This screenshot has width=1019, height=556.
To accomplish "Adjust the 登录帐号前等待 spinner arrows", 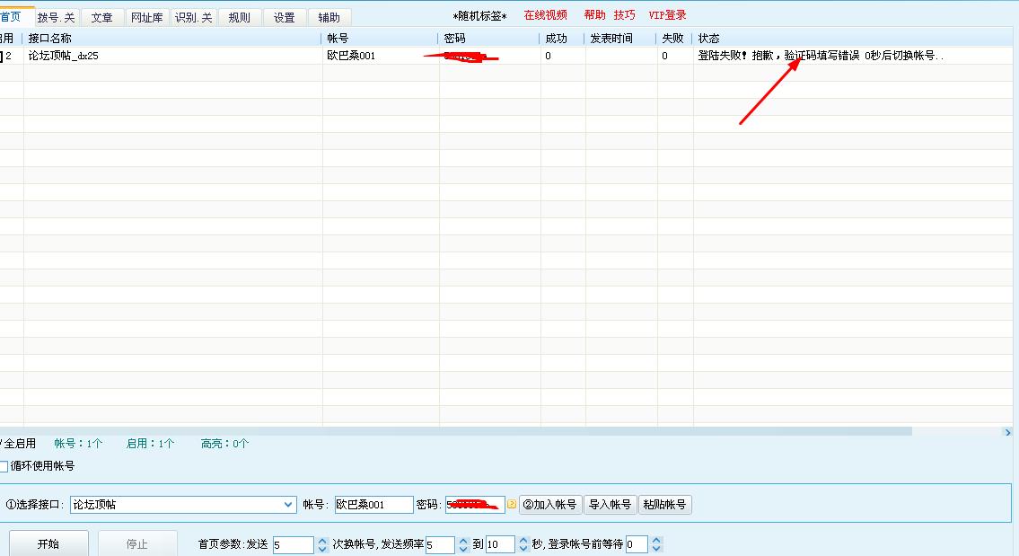I will [x=656, y=544].
